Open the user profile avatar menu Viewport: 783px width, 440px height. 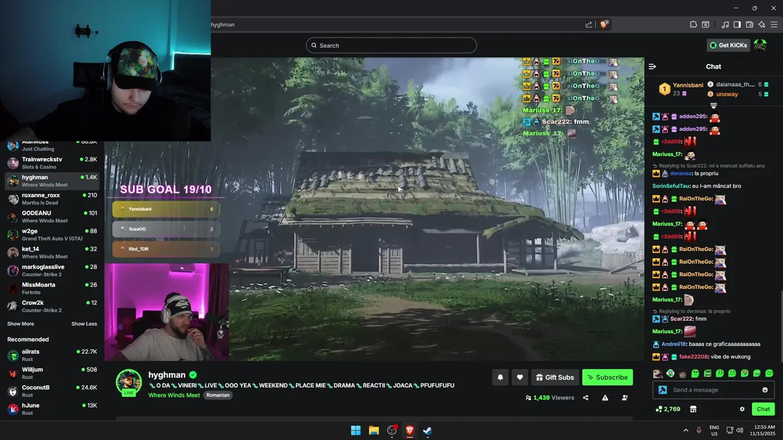click(x=760, y=45)
